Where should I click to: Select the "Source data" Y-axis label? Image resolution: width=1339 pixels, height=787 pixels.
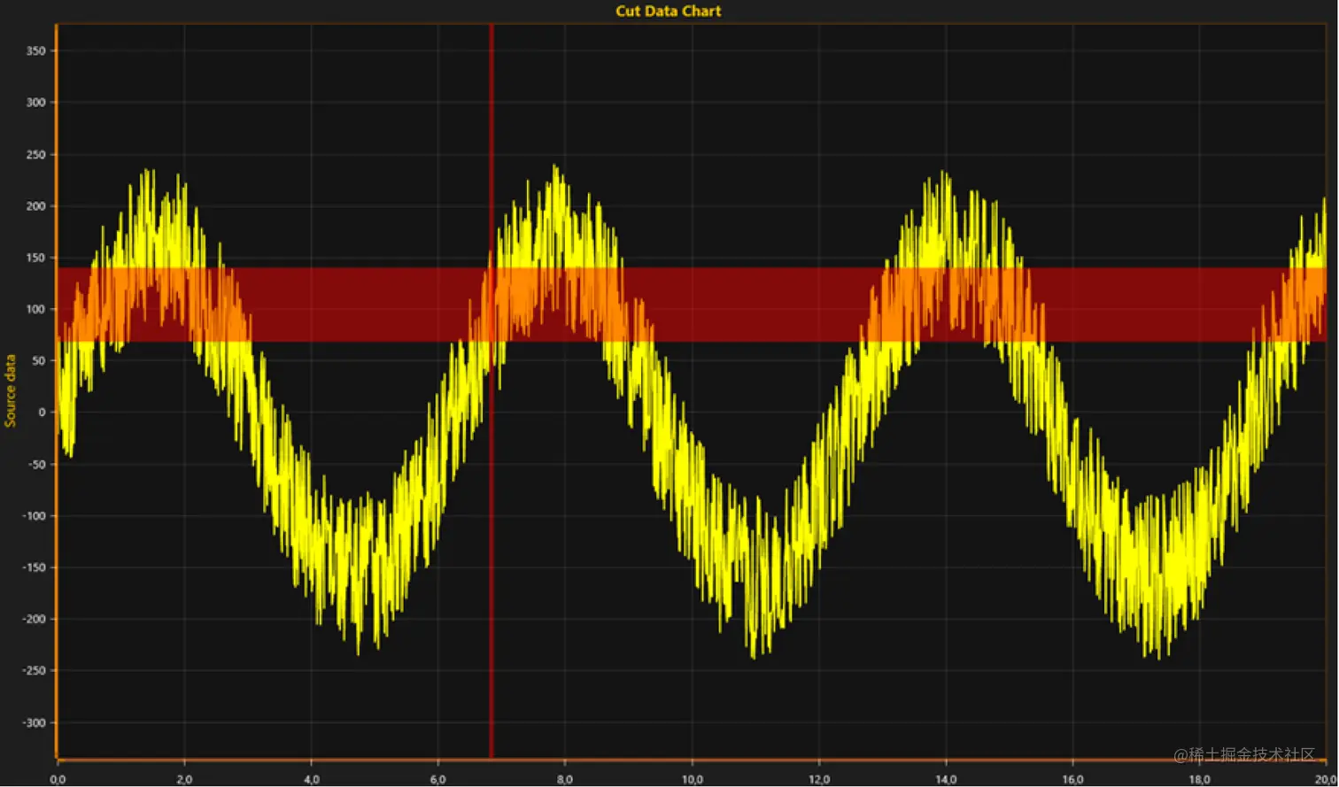pos(11,390)
